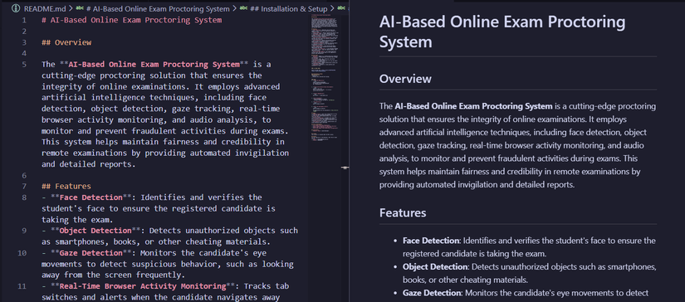Click the preview title 'AI-Based Online Exam Proctoring System'
This screenshot has width=685, height=302.
502,32
